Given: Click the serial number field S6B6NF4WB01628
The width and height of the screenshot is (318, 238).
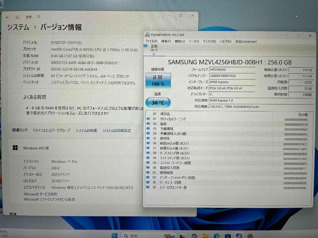Looking at the screenshot, I should [232, 76].
